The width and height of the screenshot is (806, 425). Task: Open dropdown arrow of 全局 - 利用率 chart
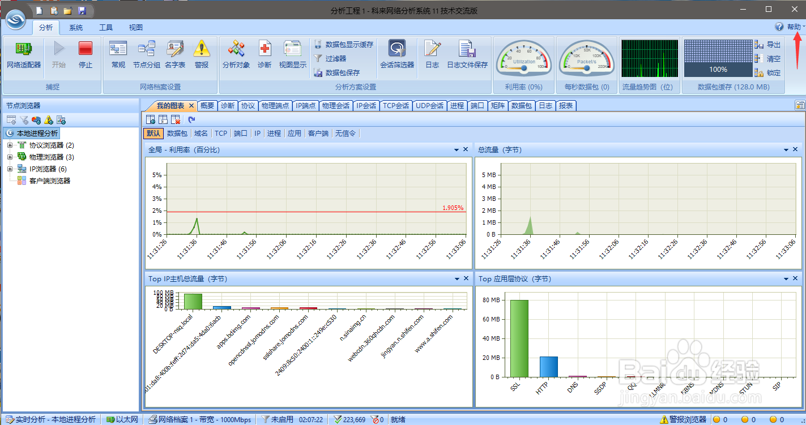(457, 150)
